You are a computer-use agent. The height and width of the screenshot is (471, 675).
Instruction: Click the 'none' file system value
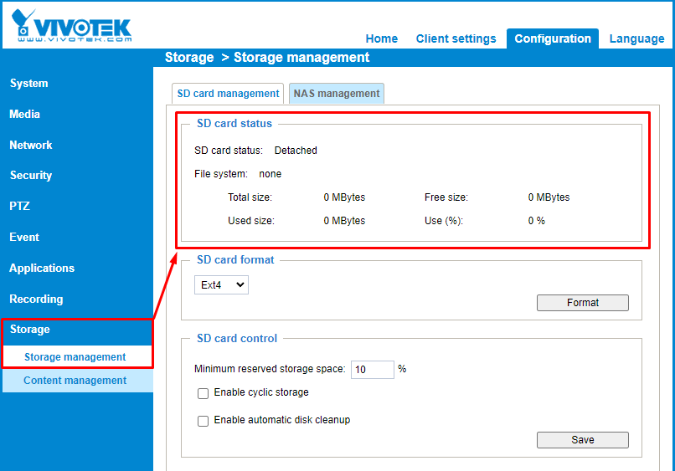271,174
